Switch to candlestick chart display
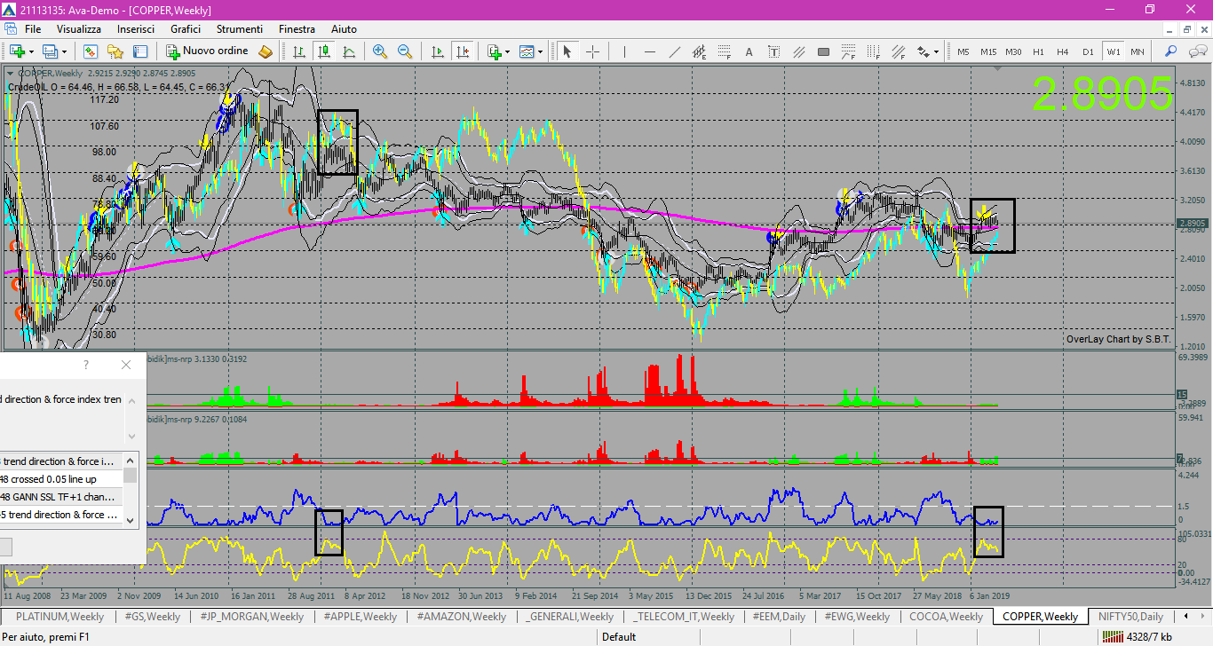This screenshot has height=646, width=1213. [x=324, y=51]
